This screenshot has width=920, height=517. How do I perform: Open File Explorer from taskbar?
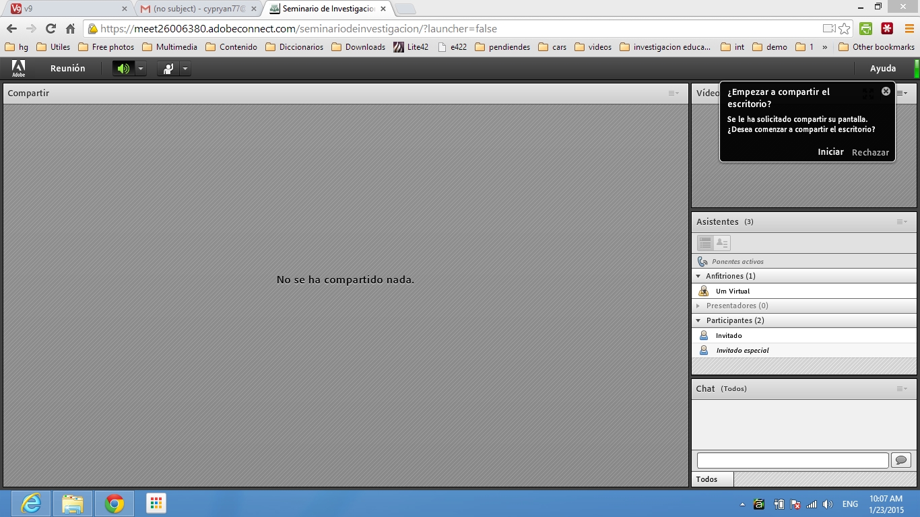point(73,504)
